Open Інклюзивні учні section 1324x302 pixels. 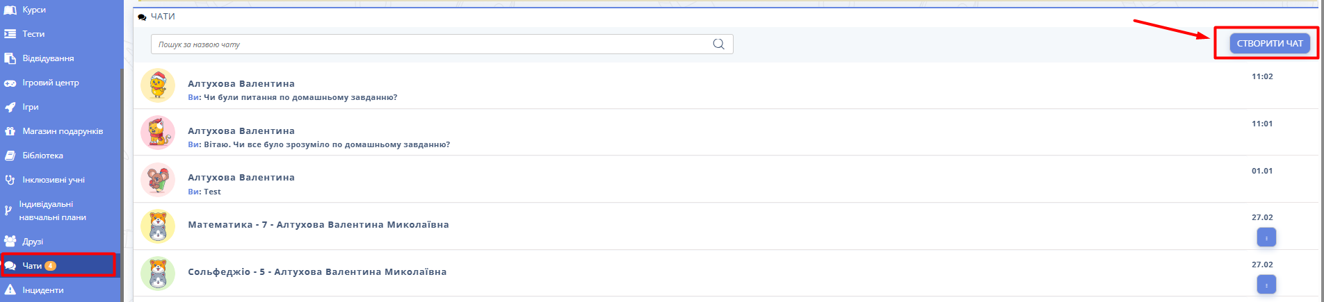click(x=53, y=180)
